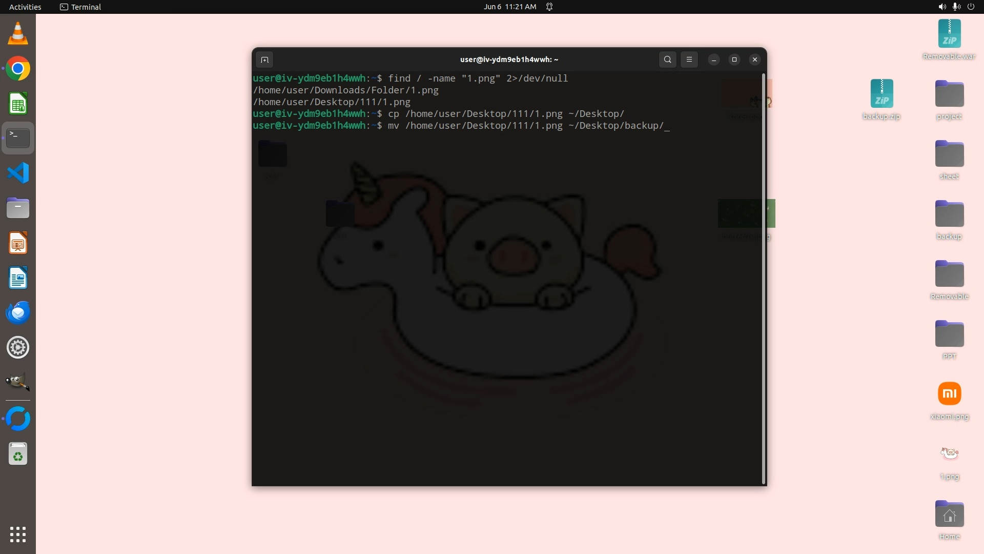Click the new tab button in terminal
Image resolution: width=984 pixels, height=554 pixels.
click(264, 60)
